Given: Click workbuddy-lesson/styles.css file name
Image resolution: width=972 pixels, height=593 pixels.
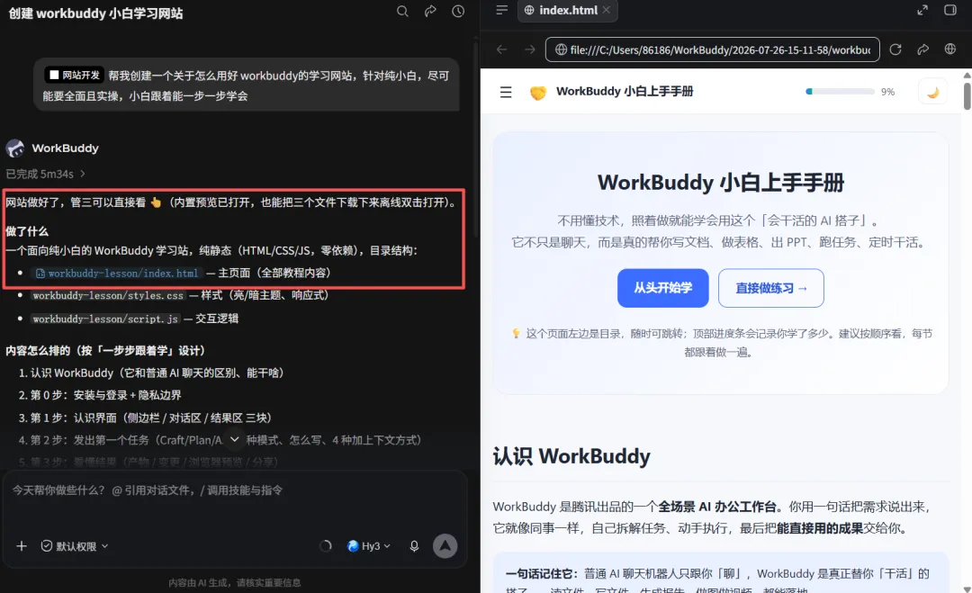Looking at the screenshot, I should (x=109, y=295).
